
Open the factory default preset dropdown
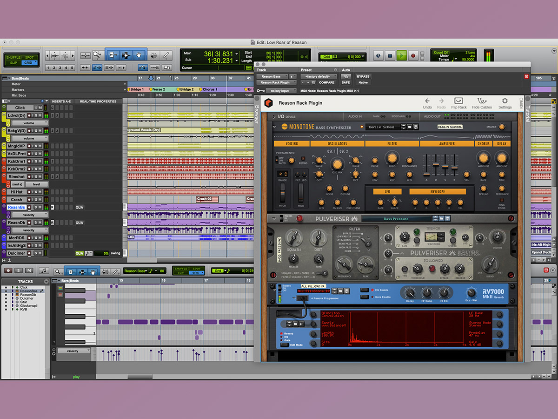(319, 76)
